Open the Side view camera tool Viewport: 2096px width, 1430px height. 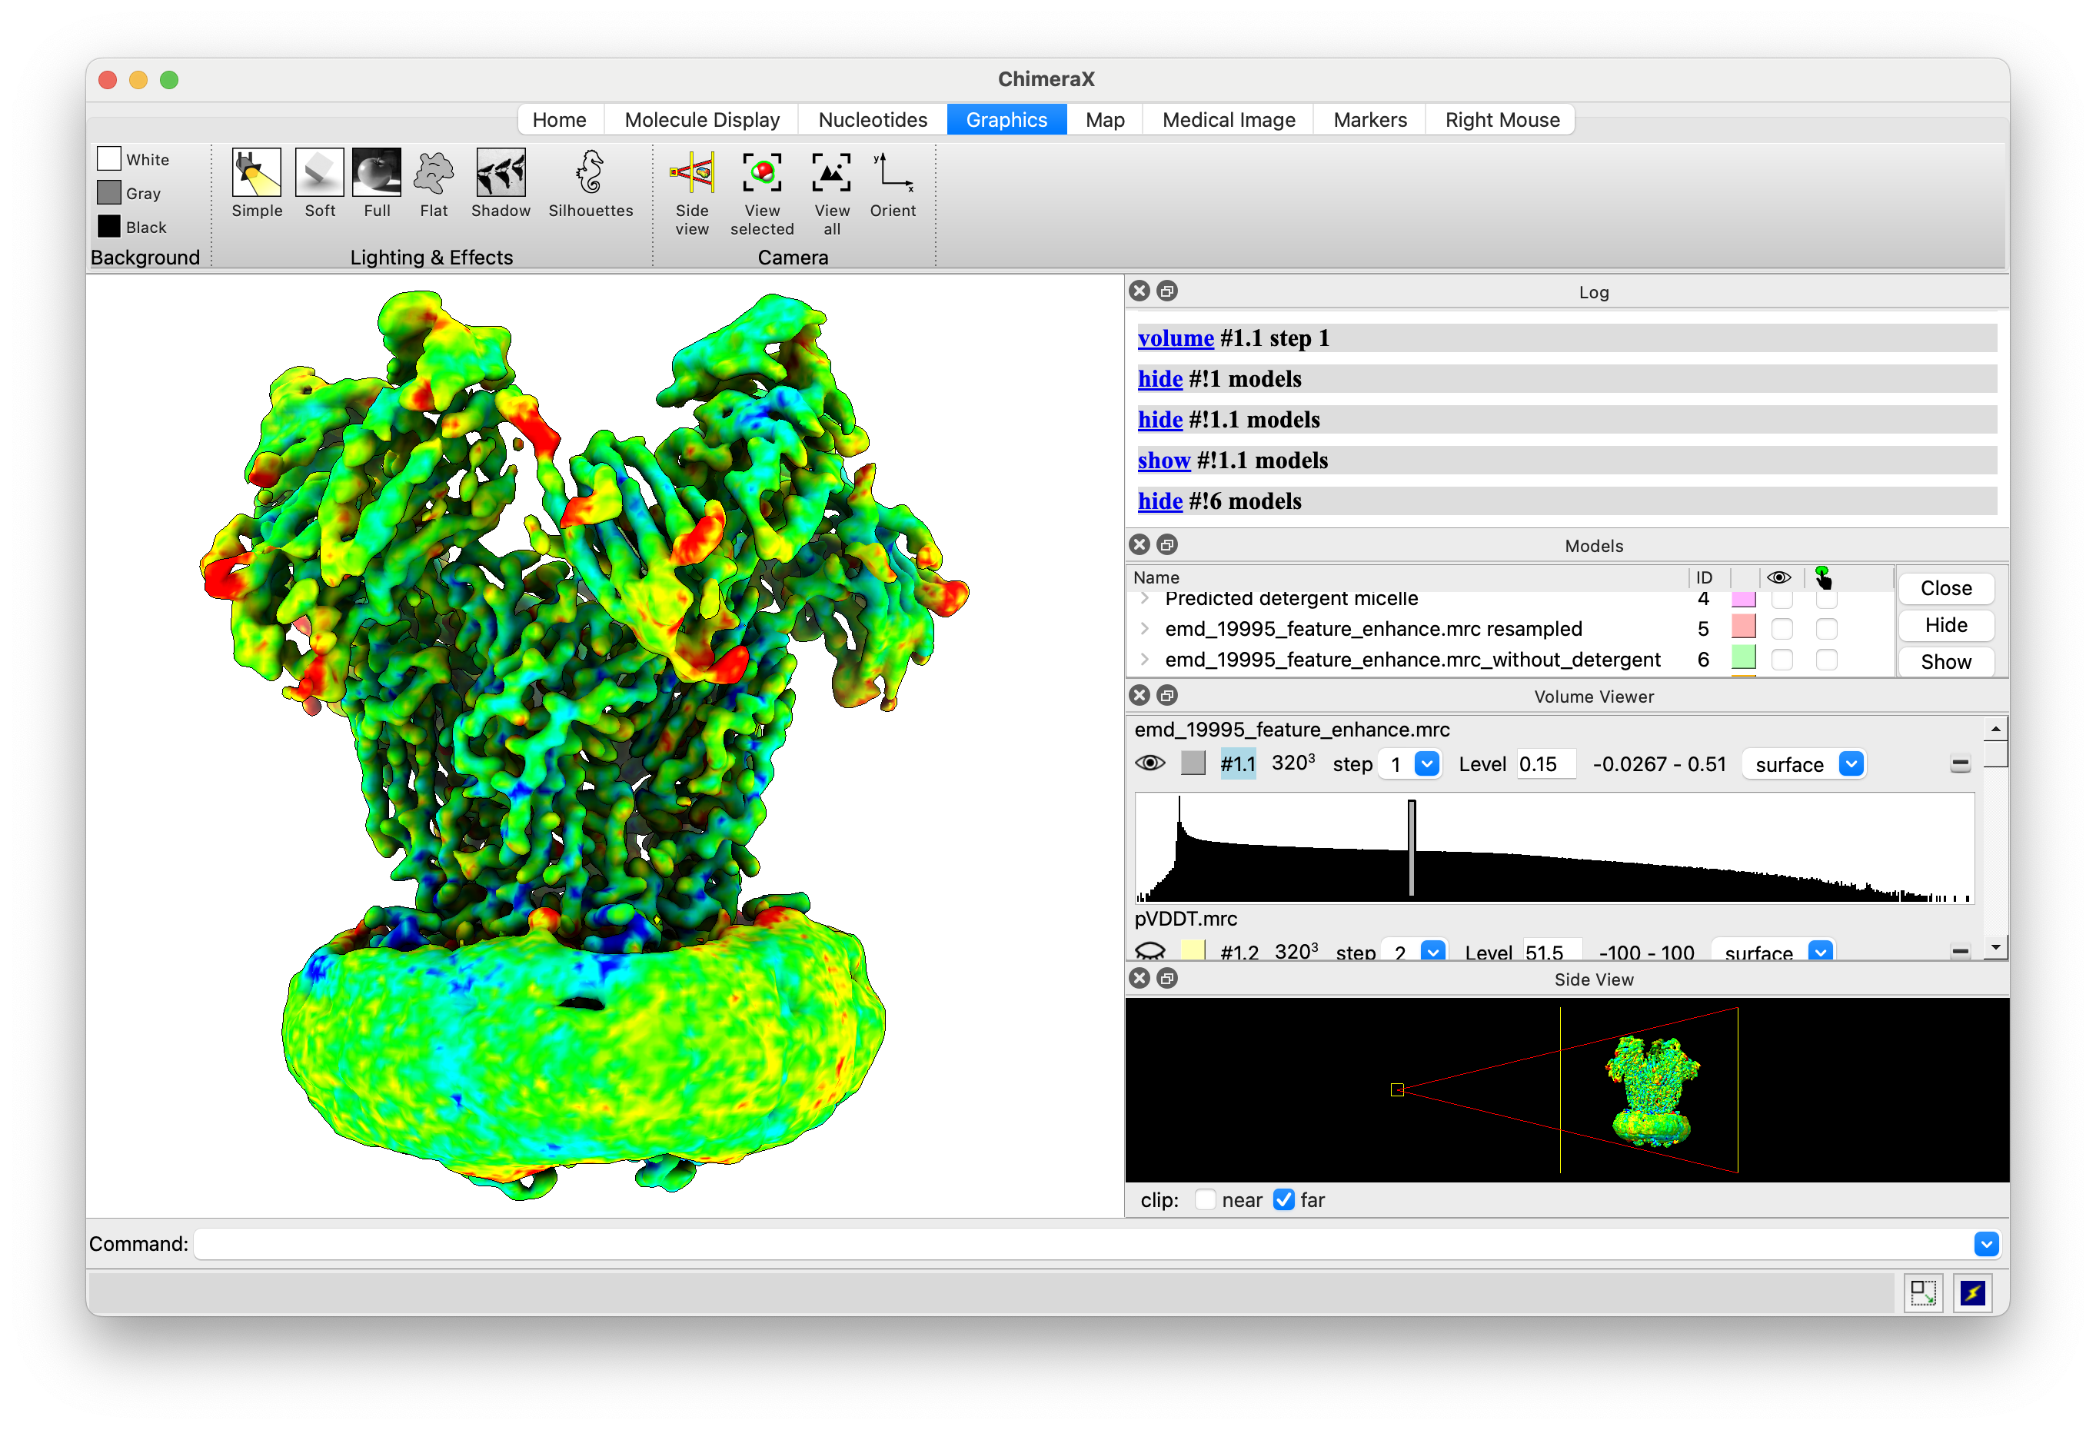[692, 193]
